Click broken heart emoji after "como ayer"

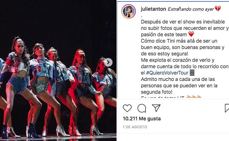[218, 9]
